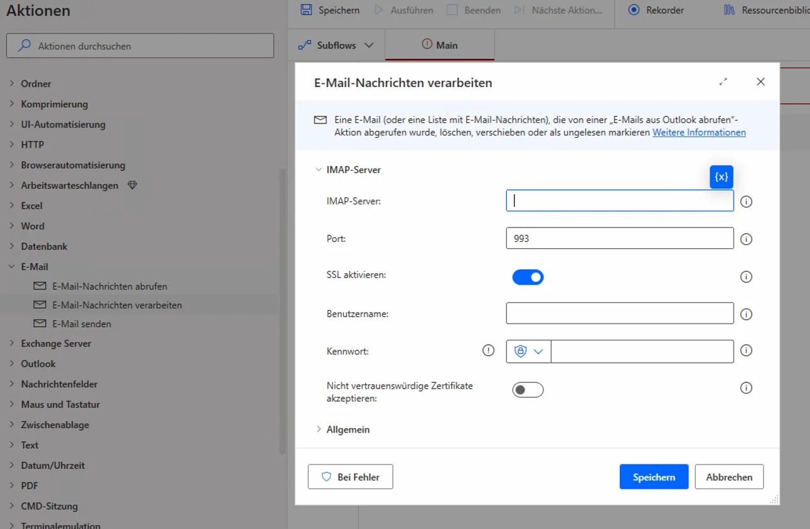Switch to the Main tab
Viewport: 810px width, 529px height.
click(x=440, y=45)
